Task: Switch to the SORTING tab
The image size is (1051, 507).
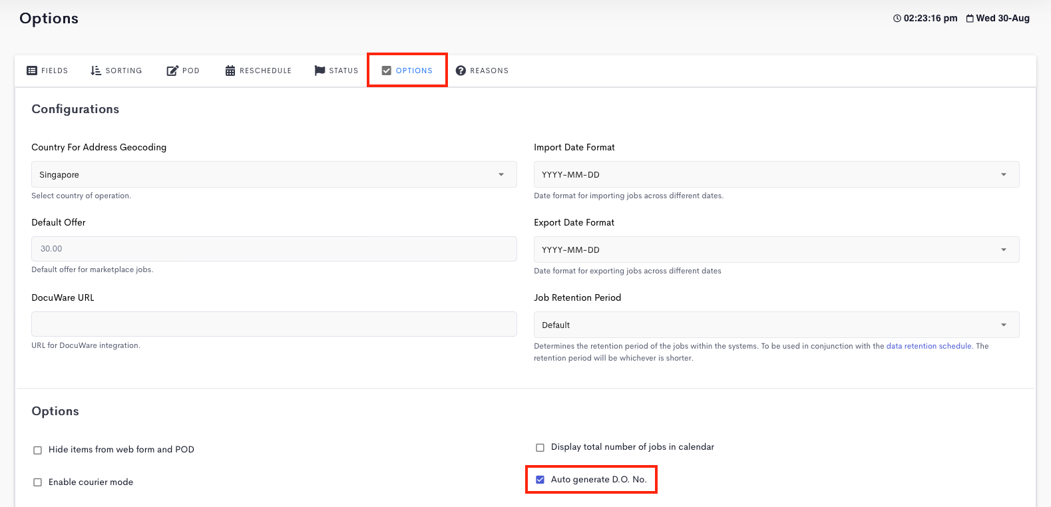Action: click(116, 71)
